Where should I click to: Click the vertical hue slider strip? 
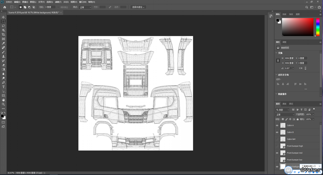click(318, 27)
